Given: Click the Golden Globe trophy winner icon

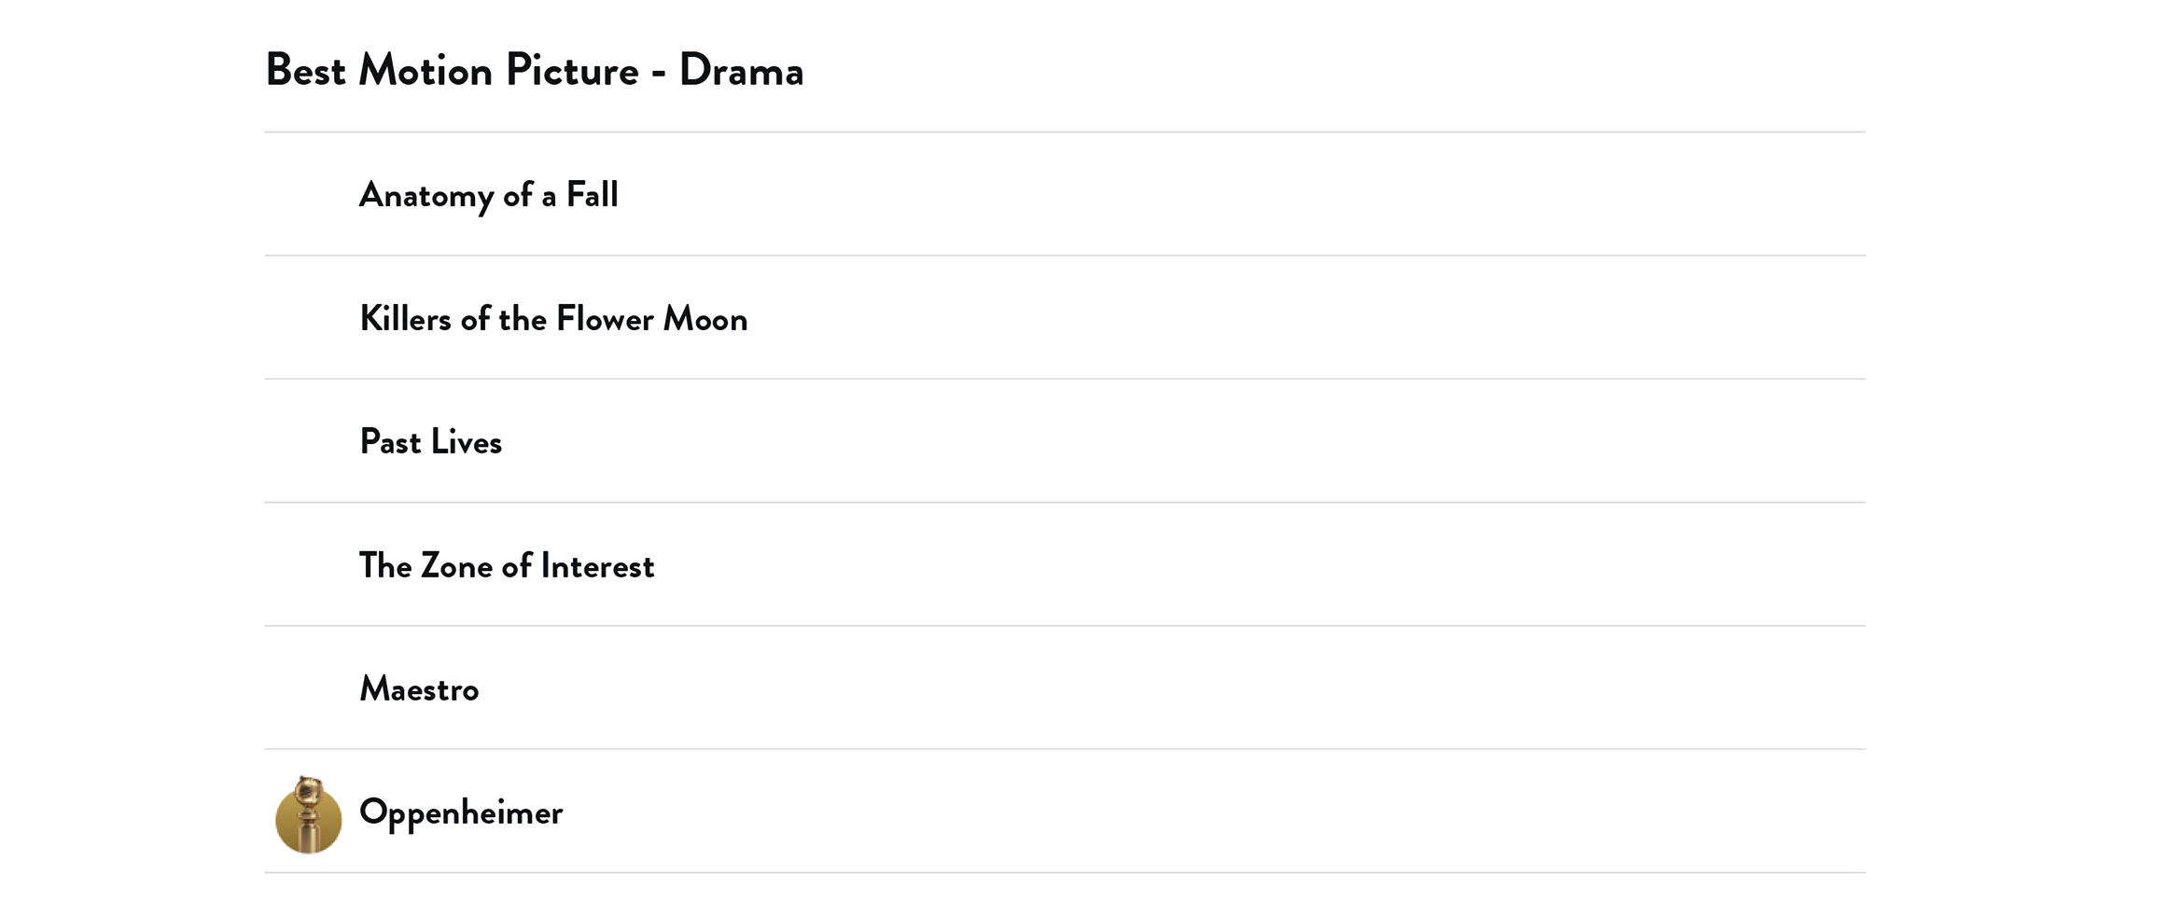Looking at the screenshot, I should coord(308,814).
